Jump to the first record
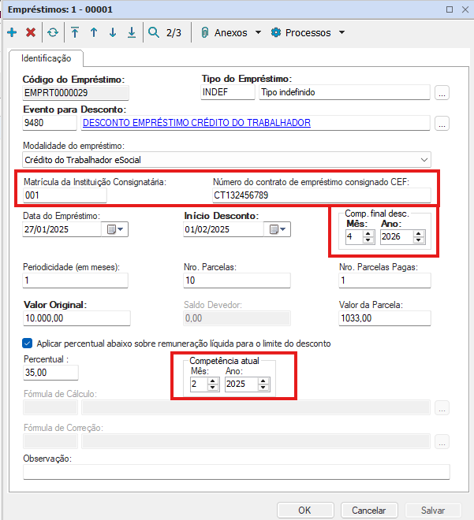This screenshot has width=474, height=520. (75, 33)
